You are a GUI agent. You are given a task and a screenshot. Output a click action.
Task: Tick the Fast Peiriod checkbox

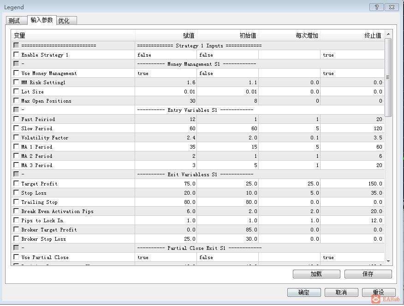tap(16, 119)
